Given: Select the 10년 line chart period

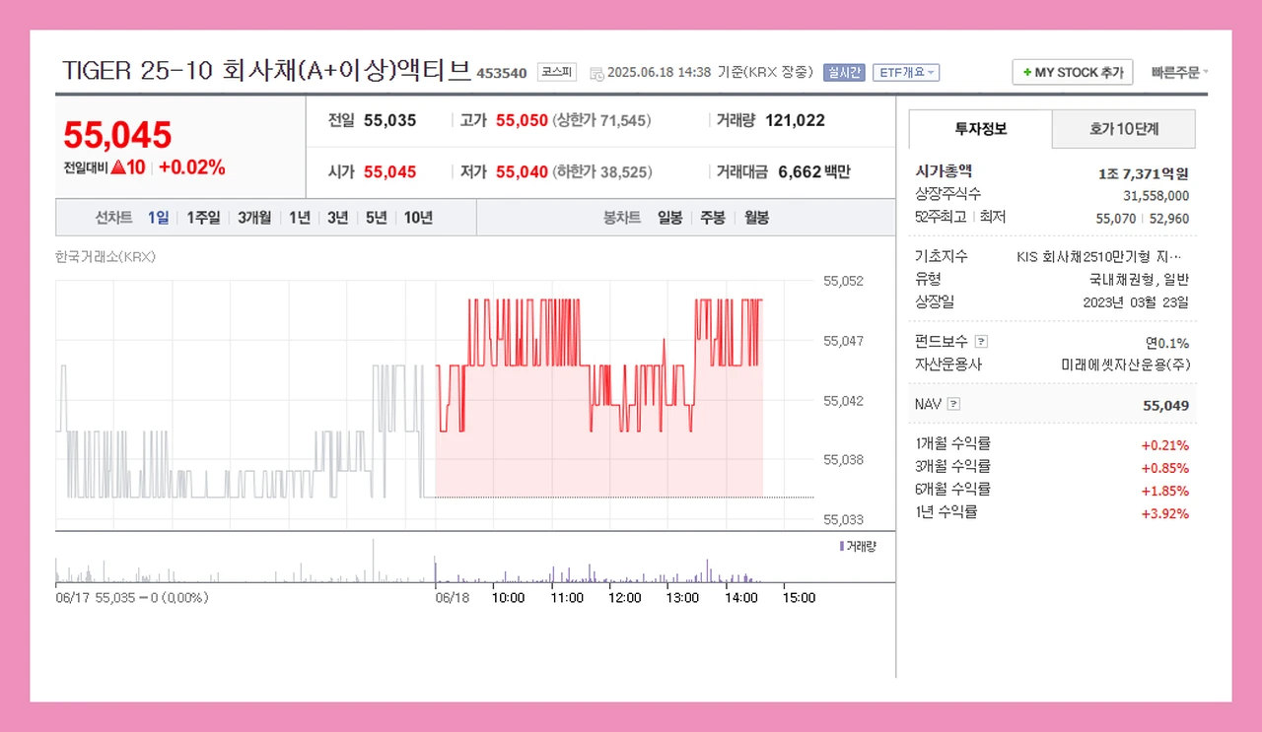Looking at the screenshot, I should point(418,218).
